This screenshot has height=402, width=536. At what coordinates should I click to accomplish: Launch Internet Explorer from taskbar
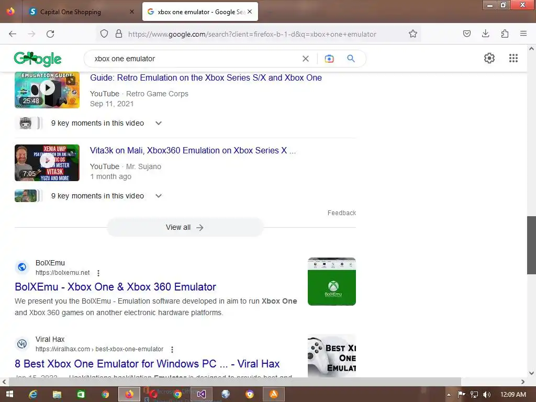coord(33,395)
